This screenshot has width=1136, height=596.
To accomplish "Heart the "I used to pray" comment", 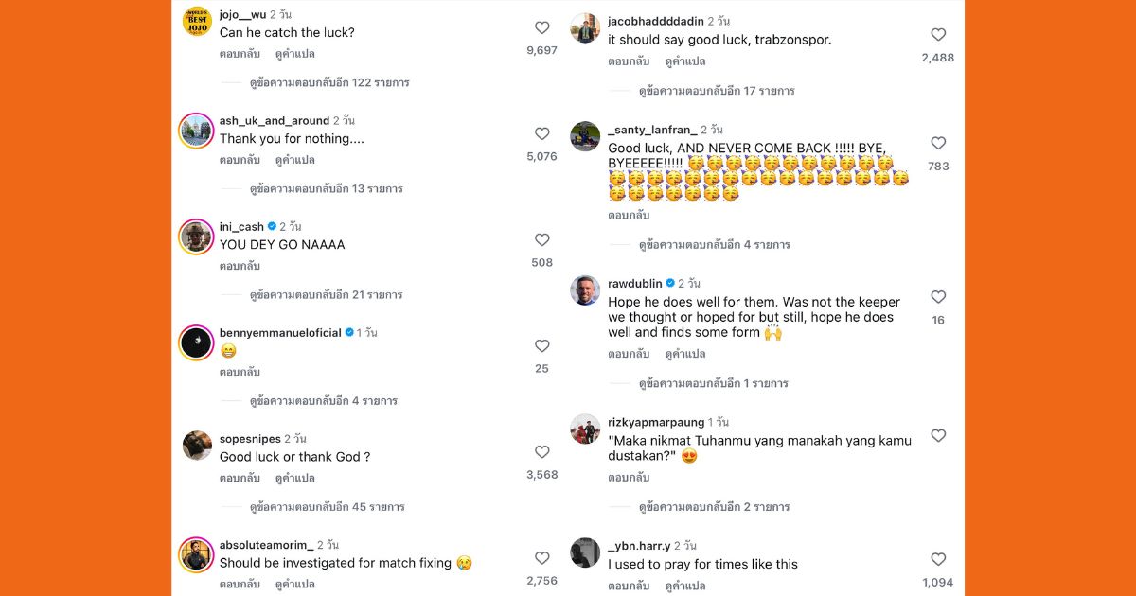I will tap(938, 560).
